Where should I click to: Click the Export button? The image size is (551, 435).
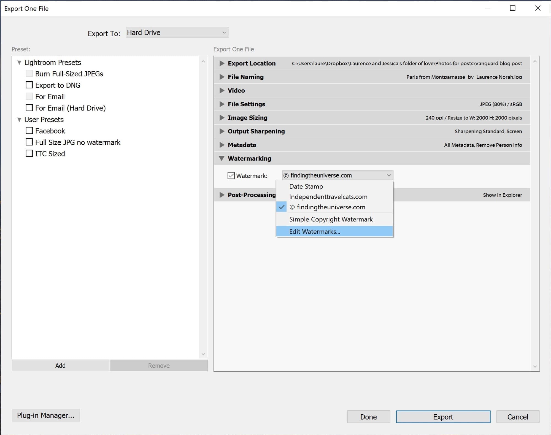[x=443, y=417]
